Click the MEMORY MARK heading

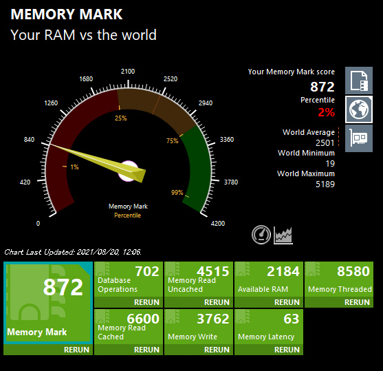pos(67,14)
